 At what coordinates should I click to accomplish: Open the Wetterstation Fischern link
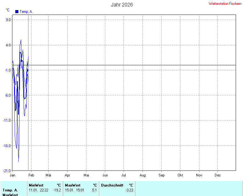pos(225,4)
